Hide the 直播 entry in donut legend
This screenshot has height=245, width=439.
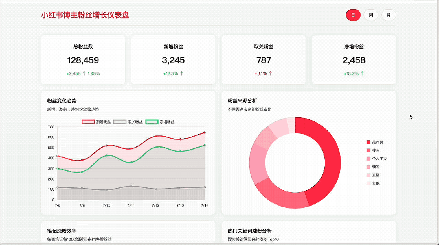373,175
